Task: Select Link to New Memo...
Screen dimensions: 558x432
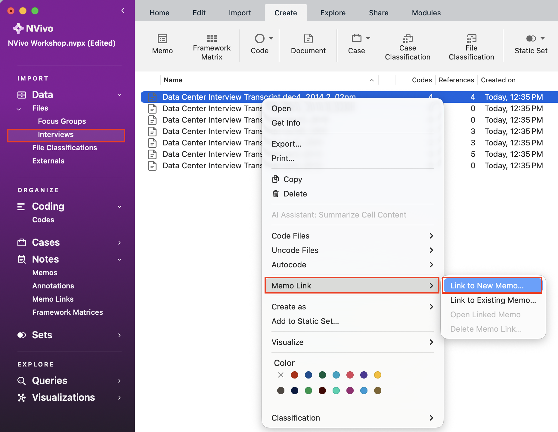Action: (x=493, y=286)
